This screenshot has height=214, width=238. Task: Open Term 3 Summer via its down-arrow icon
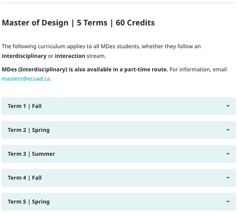228,154
